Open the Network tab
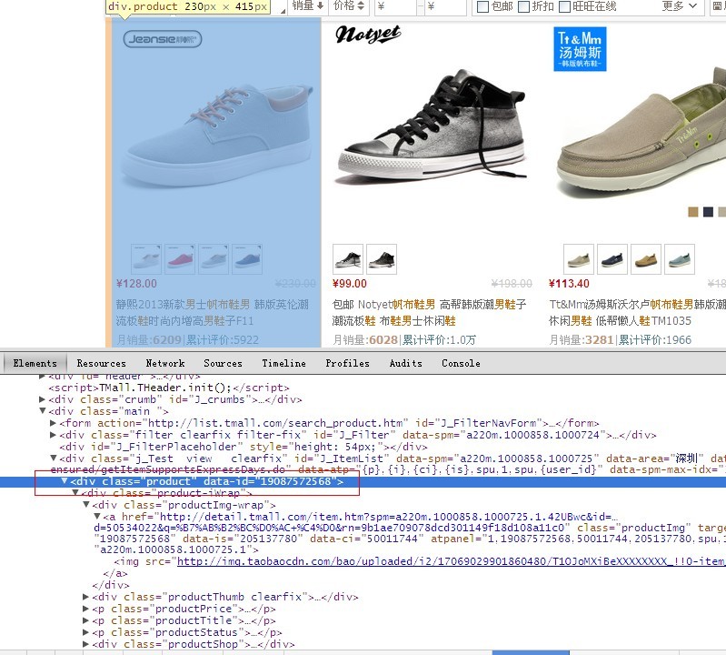Screen dimensions: 726x655 point(165,363)
